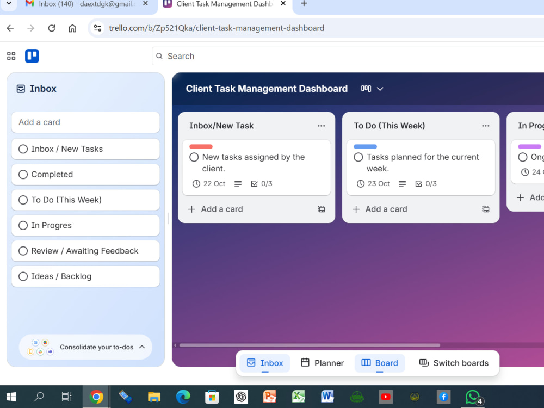Toggle the Inbox panel in bottom bar
Viewport: 544px width, 408px height.
pos(265,363)
